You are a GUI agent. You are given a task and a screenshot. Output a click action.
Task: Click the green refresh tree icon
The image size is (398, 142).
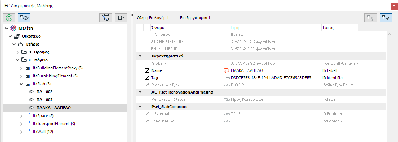[x=9, y=17]
